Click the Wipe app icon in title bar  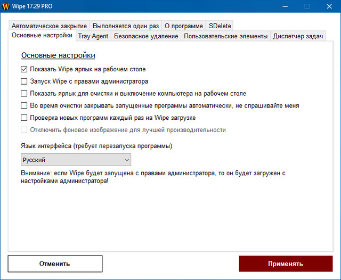6,6
